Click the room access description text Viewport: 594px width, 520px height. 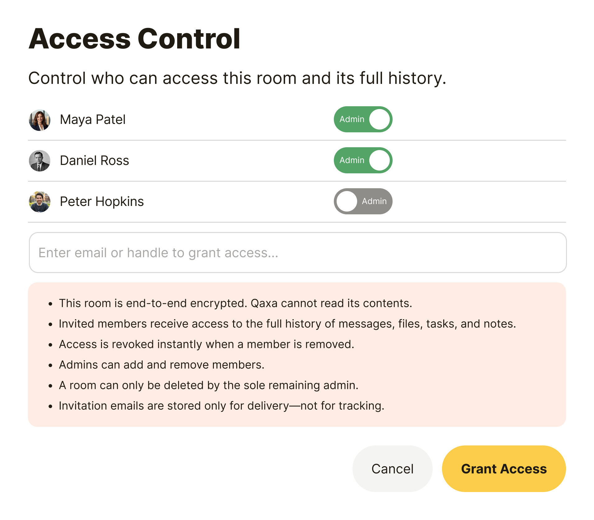click(x=237, y=78)
